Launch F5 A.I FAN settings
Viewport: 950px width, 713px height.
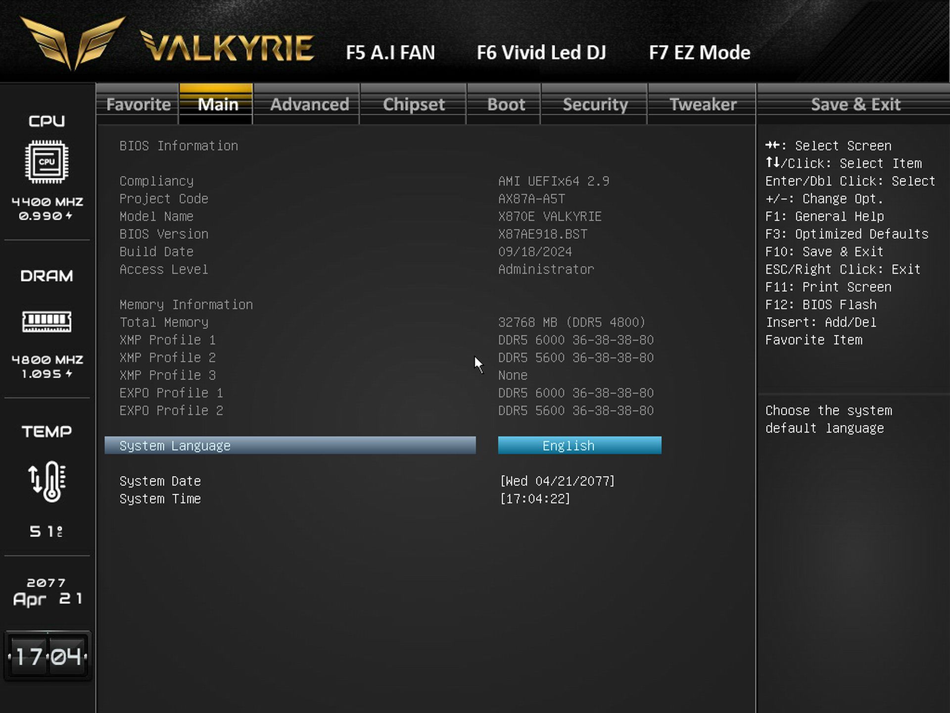(390, 52)
